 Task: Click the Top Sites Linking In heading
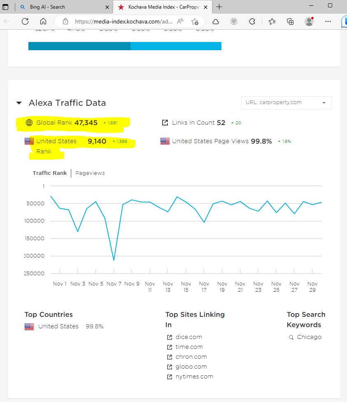pos(195,319)
